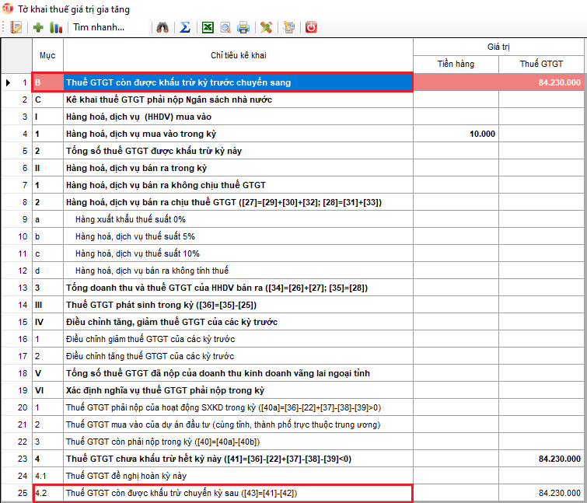Screen dimensions: 587x503
Task: Export to Excel using the green icon
Action: (208, 27)
